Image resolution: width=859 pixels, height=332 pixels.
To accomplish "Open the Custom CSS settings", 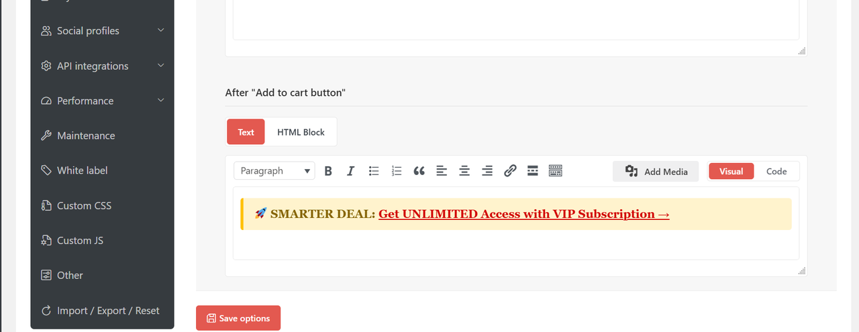I will coord(84,205).
